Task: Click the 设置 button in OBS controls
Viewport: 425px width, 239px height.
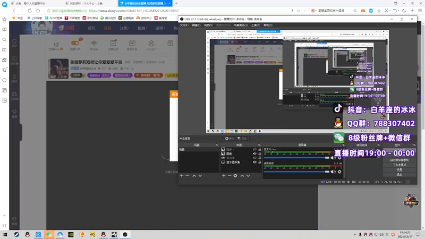Action: [x=399, y=169]
